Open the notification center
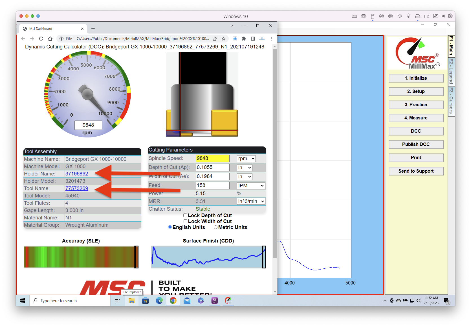471x327 pixels. pos(446,301)
